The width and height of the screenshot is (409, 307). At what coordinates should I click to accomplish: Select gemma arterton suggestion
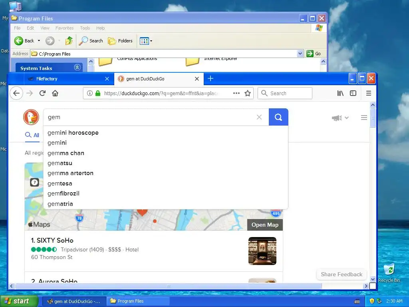(x=166, y=173)
